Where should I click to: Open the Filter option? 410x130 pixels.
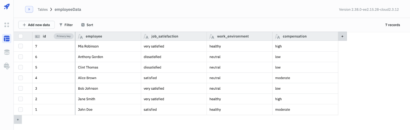[66, 25]
